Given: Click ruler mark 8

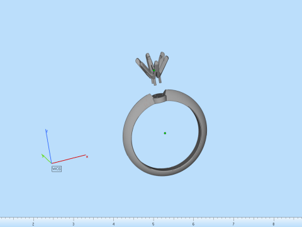Looking at the screenshot, I should [274, 224].
